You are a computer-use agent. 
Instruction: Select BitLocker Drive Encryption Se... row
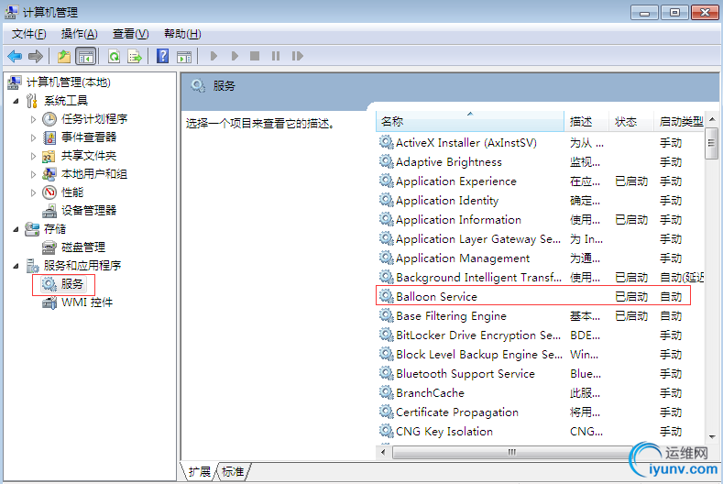pos(541,335)
